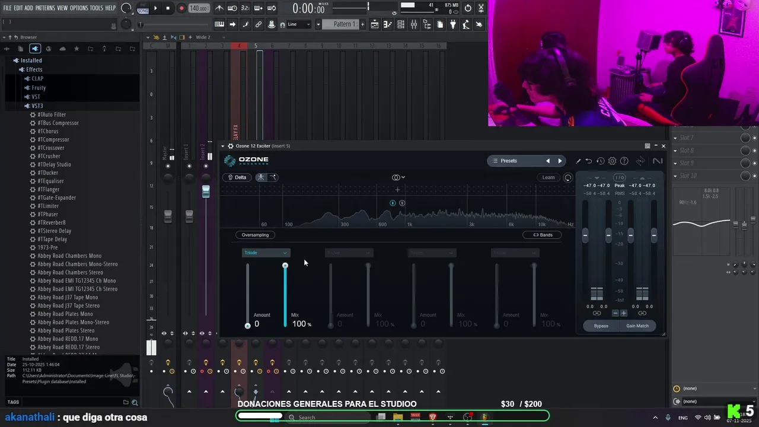Viewport: 759px width, 427px height.
Task: Open the EDIT menu
Action: coord(18,8)
